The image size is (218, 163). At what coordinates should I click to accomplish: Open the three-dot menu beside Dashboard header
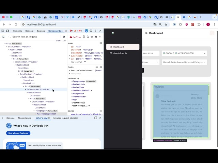(212, 33)
